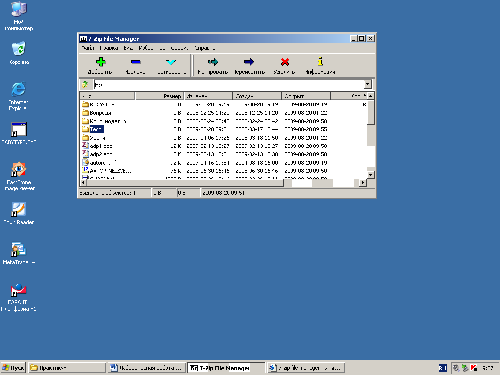Switch to Лабораторная работа taskbar window
500x375 pixels.
click(x=146, y=368)
